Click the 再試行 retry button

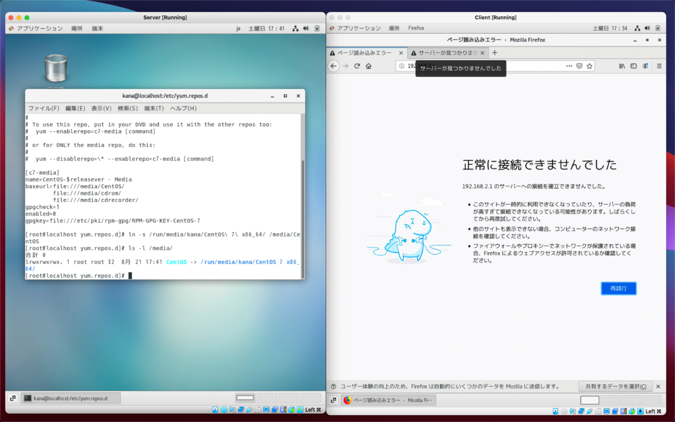618,289
